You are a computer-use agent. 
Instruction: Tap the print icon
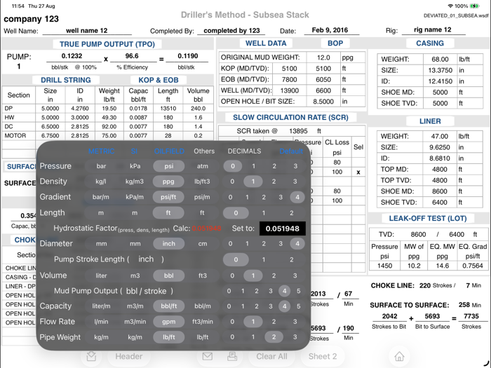[x=232, y=356]
